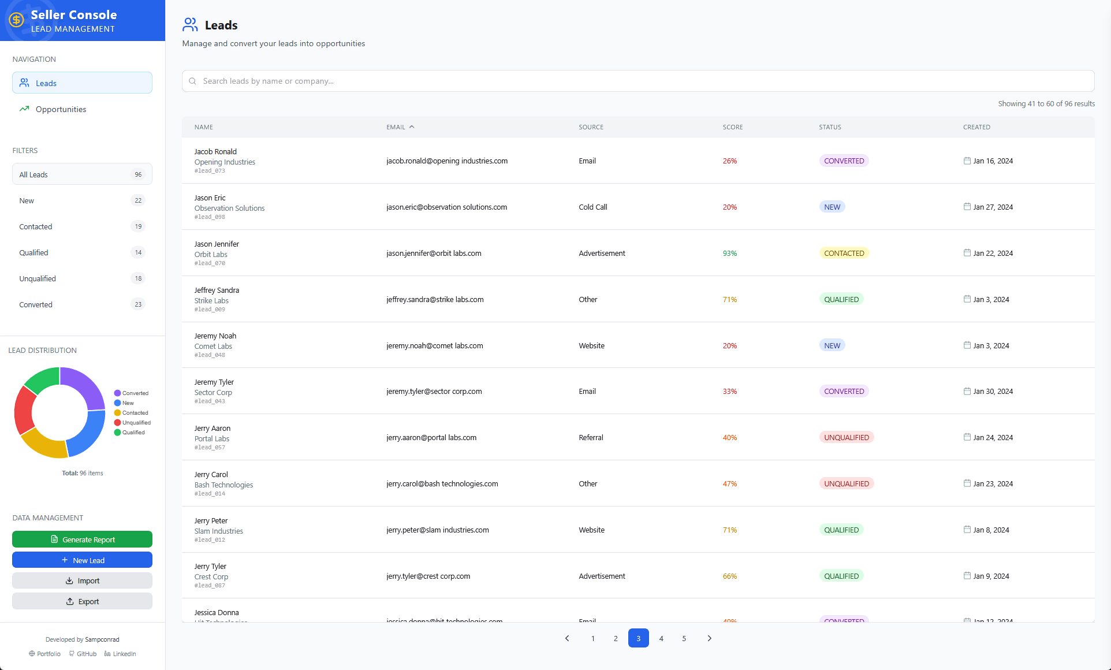The width and height of the screenshot is (1111, 670).
Task: Jump to page 5
Action: point(684,638)
